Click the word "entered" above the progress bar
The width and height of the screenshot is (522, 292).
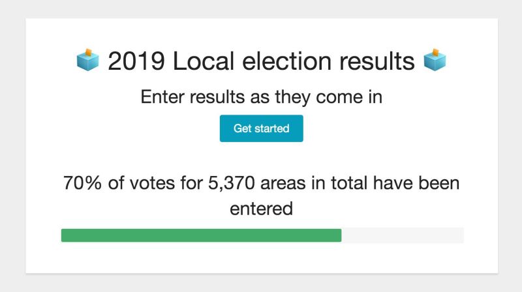[261, 209]
